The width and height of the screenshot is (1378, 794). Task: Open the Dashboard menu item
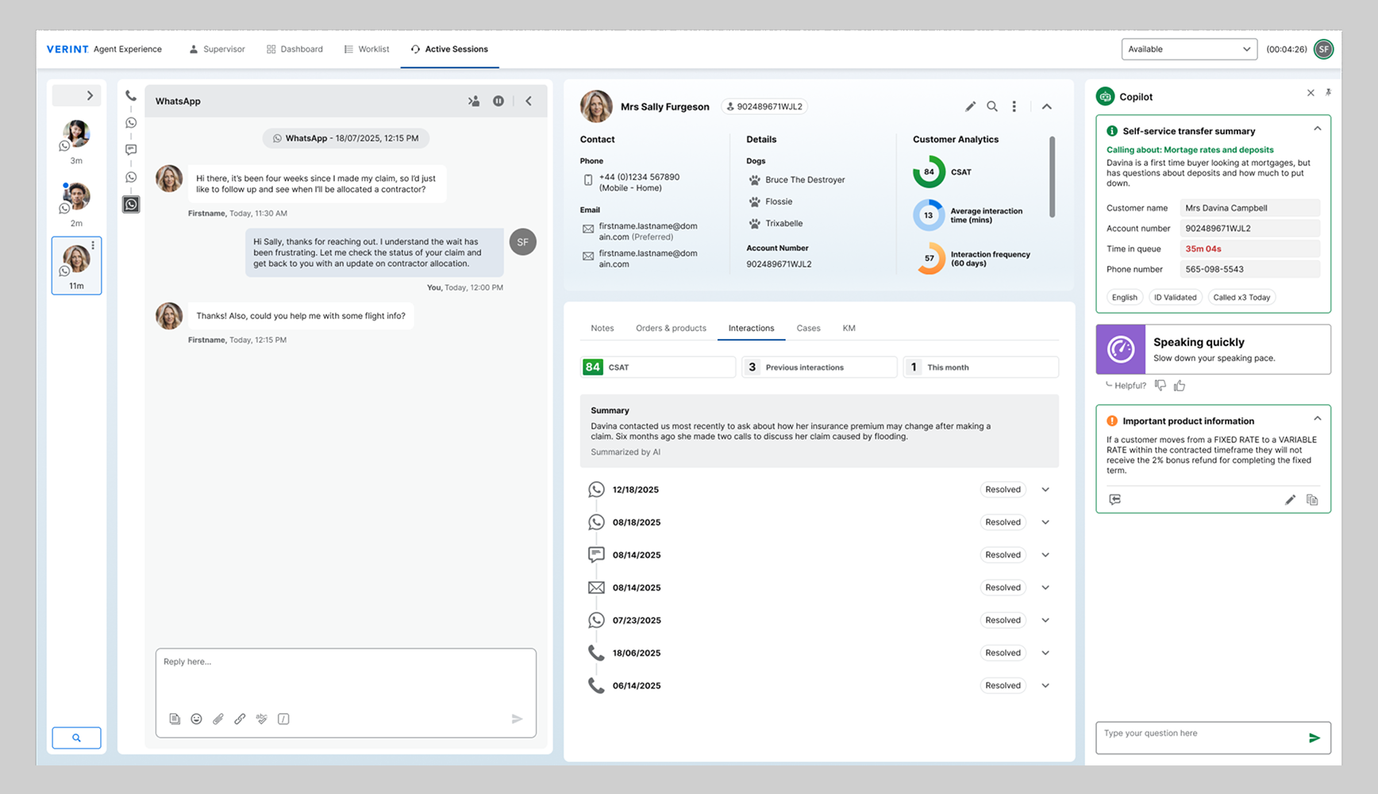(x=294, y=49)
